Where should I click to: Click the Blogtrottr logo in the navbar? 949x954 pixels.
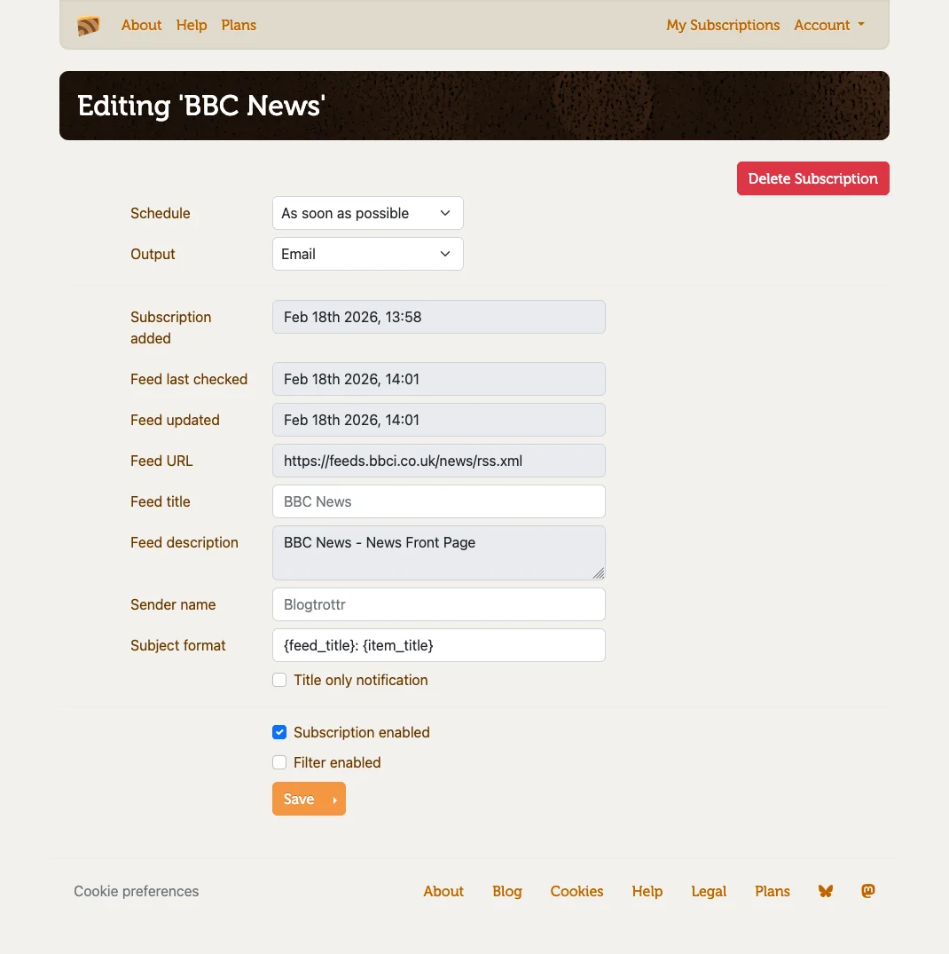(x=88, y=26)
